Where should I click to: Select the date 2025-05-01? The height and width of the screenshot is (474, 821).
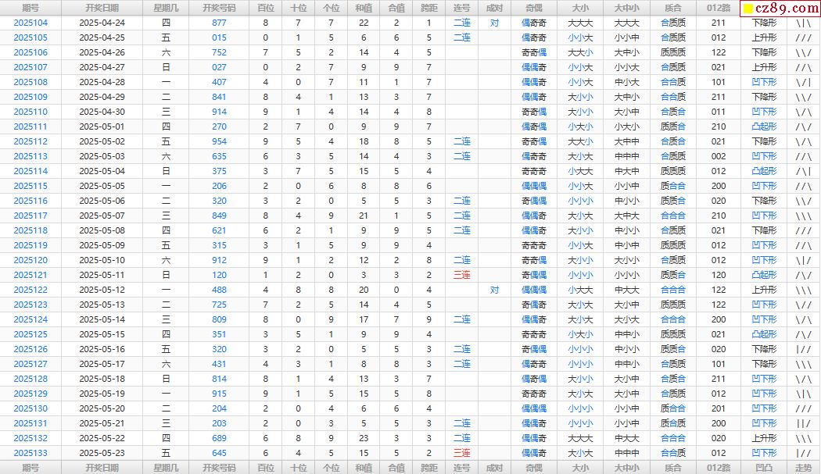(x=102, y=127)
